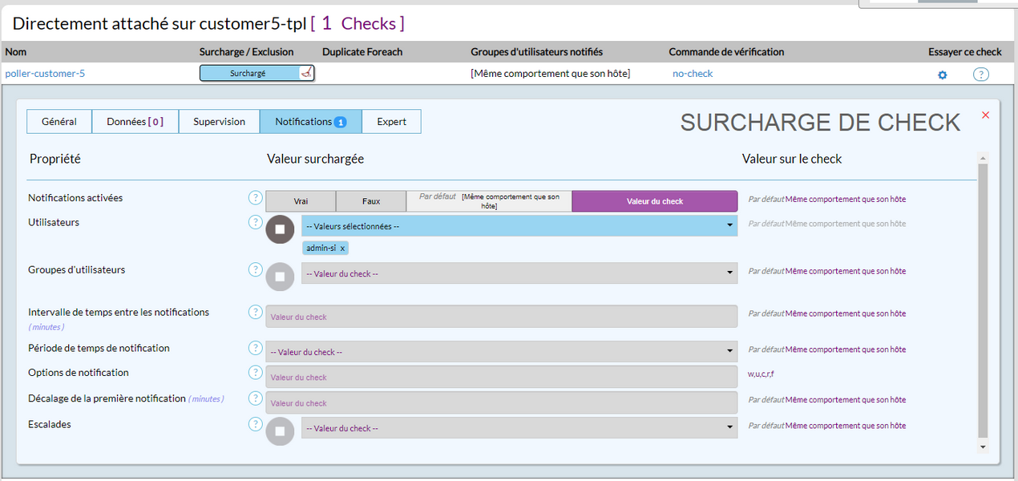
Task: Close the Surcharge de check panel
Action: pyautogui.click(x=985, y=115)
